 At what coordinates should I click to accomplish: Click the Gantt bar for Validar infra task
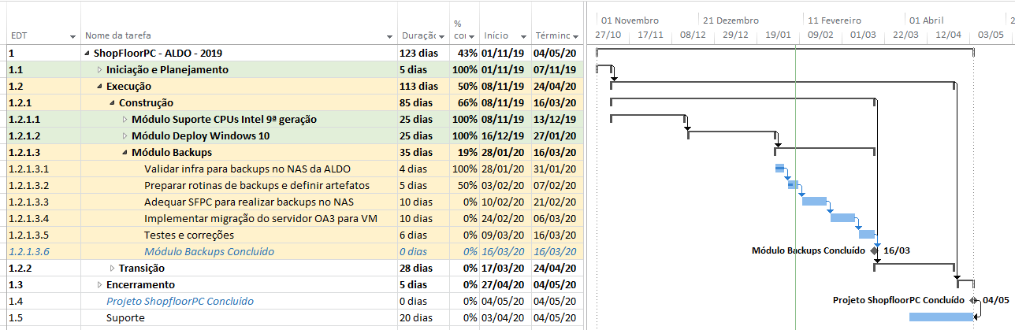tap(780, 169)
